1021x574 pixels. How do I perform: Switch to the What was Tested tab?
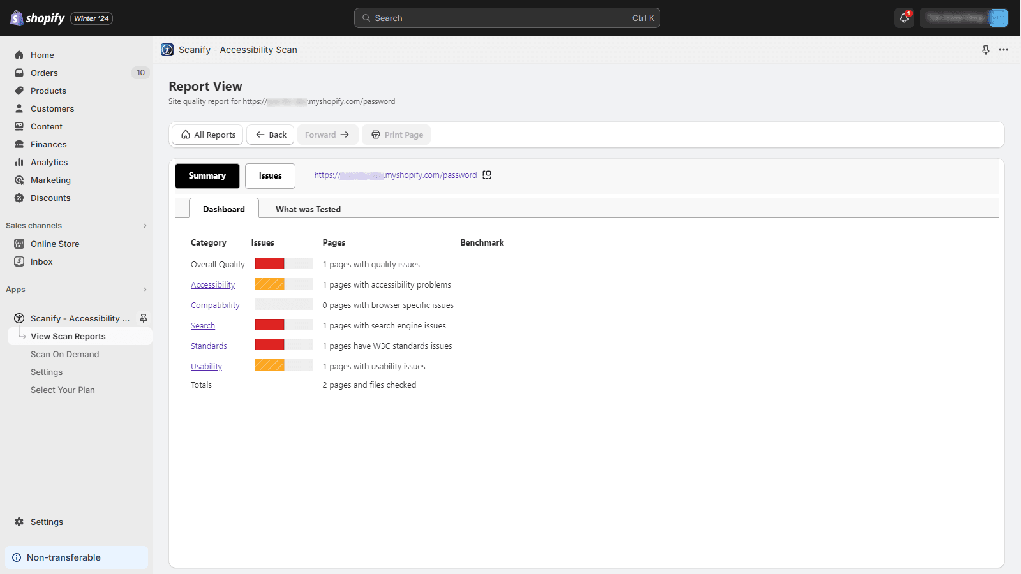point(308,209)
